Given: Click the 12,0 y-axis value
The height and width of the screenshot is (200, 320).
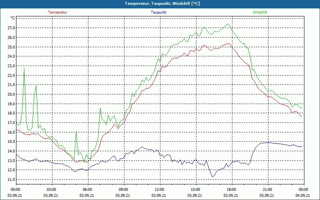Looking at the screenshot, I should tap(12, 170).
